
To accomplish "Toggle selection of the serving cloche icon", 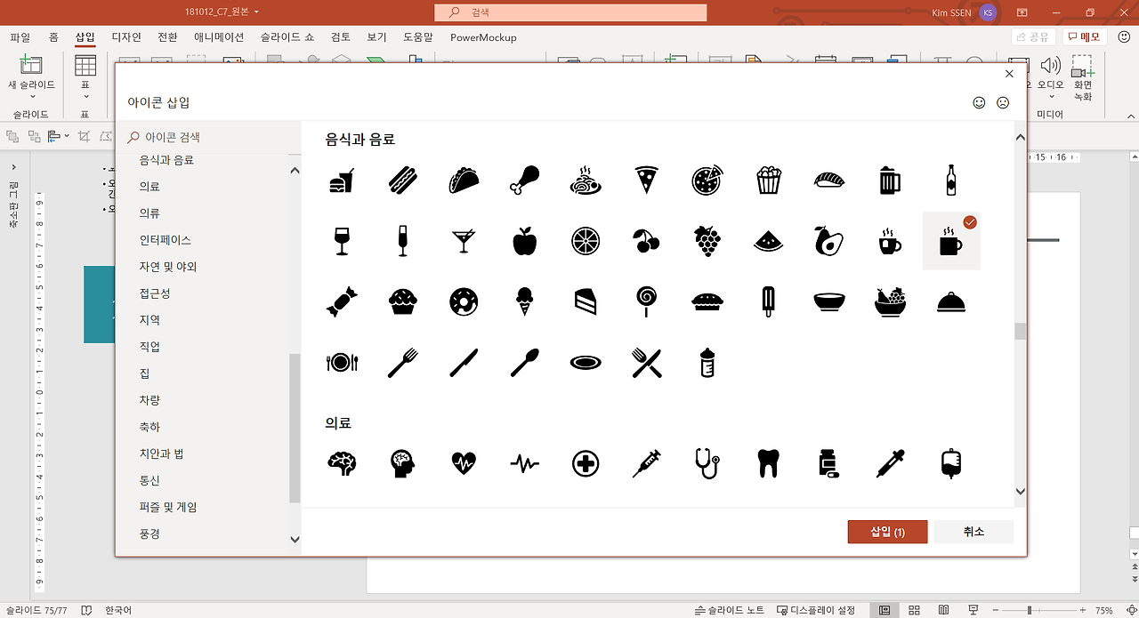I will click(951, 302).
